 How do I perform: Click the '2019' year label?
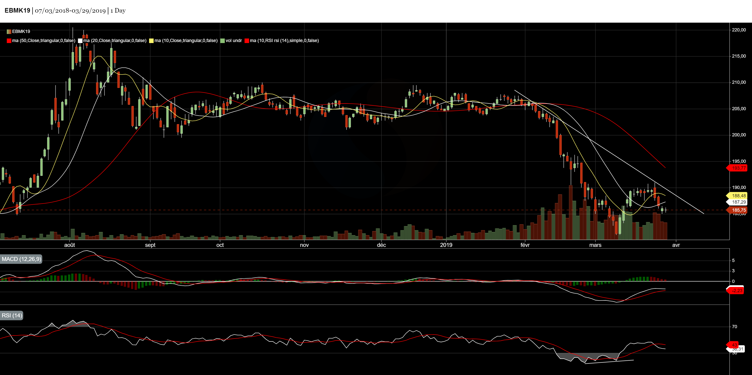446,245
